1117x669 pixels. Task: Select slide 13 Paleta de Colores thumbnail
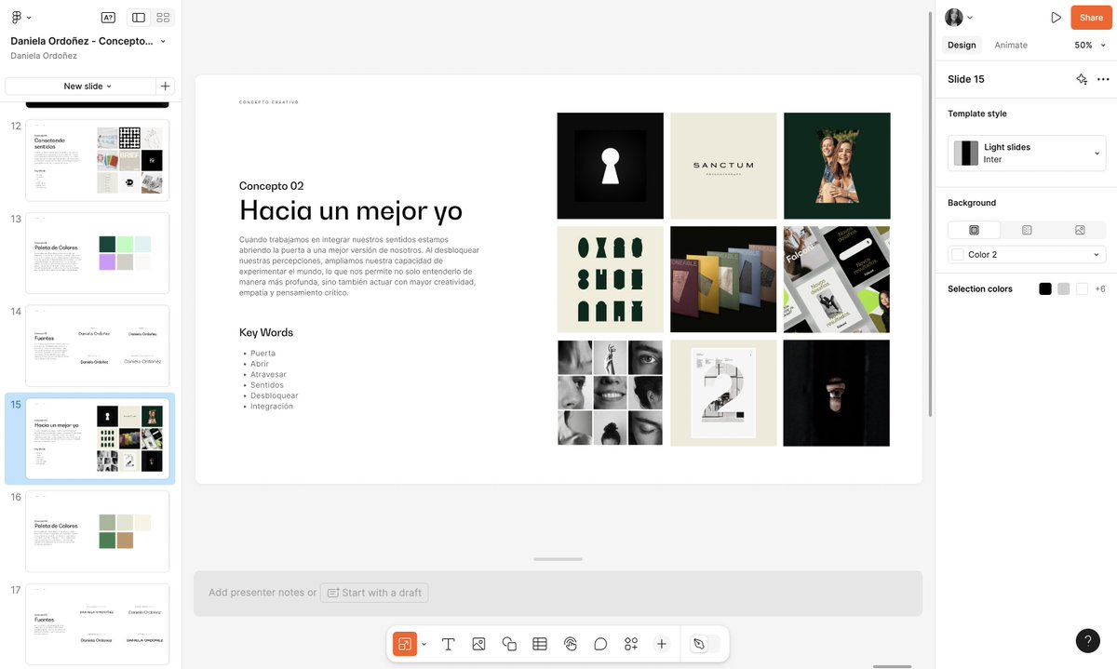point(98,253)
